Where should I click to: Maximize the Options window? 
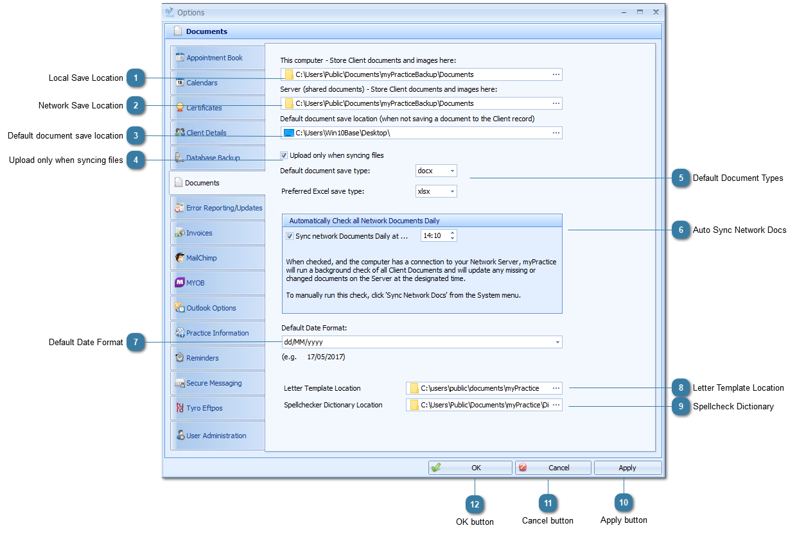[640, 12]
